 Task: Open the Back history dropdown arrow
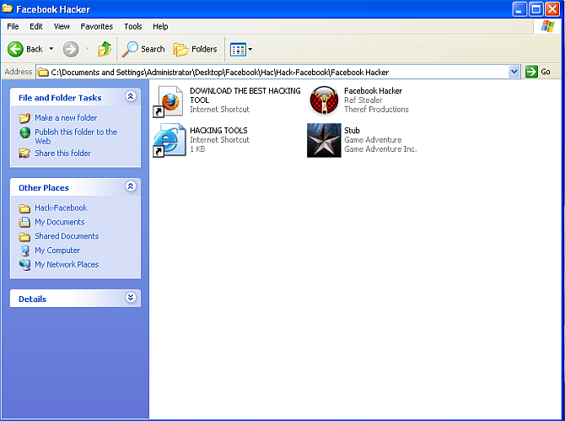point(51,49)
